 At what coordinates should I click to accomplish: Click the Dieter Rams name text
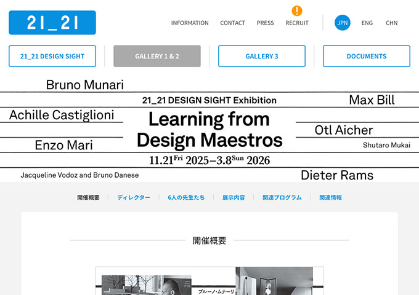(x=337, y=175)
